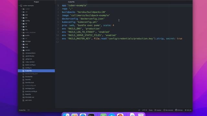Open Launchpad in the Dock

point(74,115)
